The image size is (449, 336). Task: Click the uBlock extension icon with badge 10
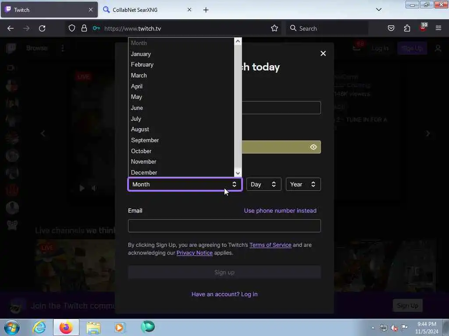click(423, 28)
